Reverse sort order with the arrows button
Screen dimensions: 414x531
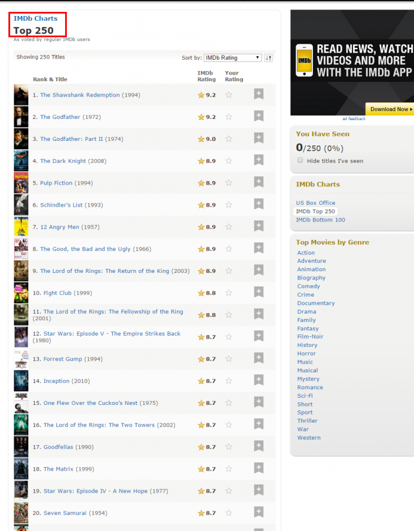tap(269, 58)
